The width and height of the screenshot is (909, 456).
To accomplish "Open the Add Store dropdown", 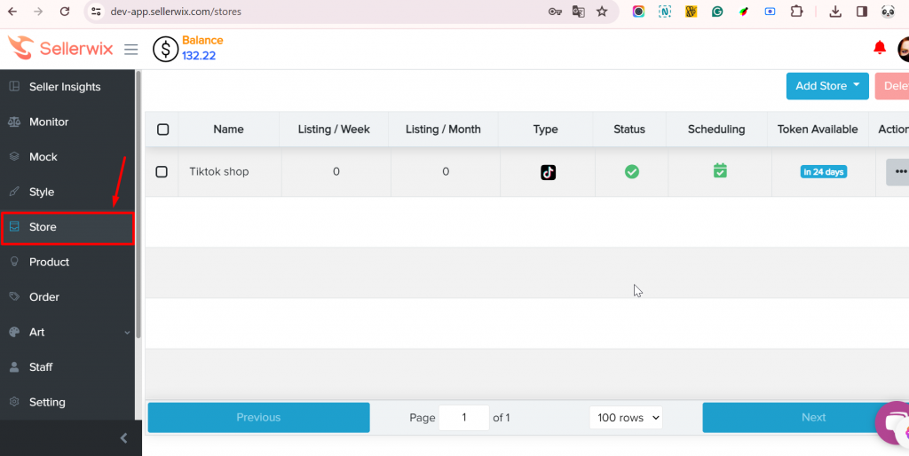I will (x=827, y=86).
